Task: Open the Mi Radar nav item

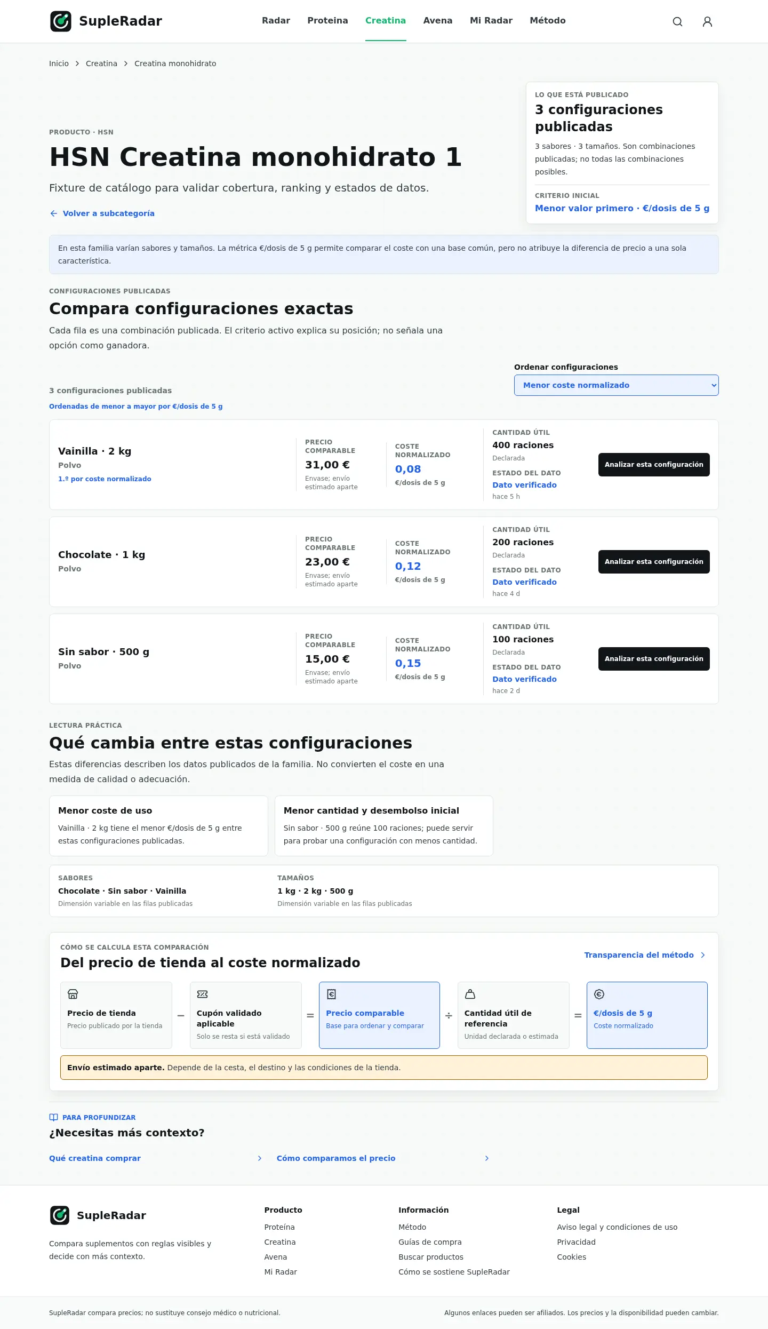Action: 491,20
